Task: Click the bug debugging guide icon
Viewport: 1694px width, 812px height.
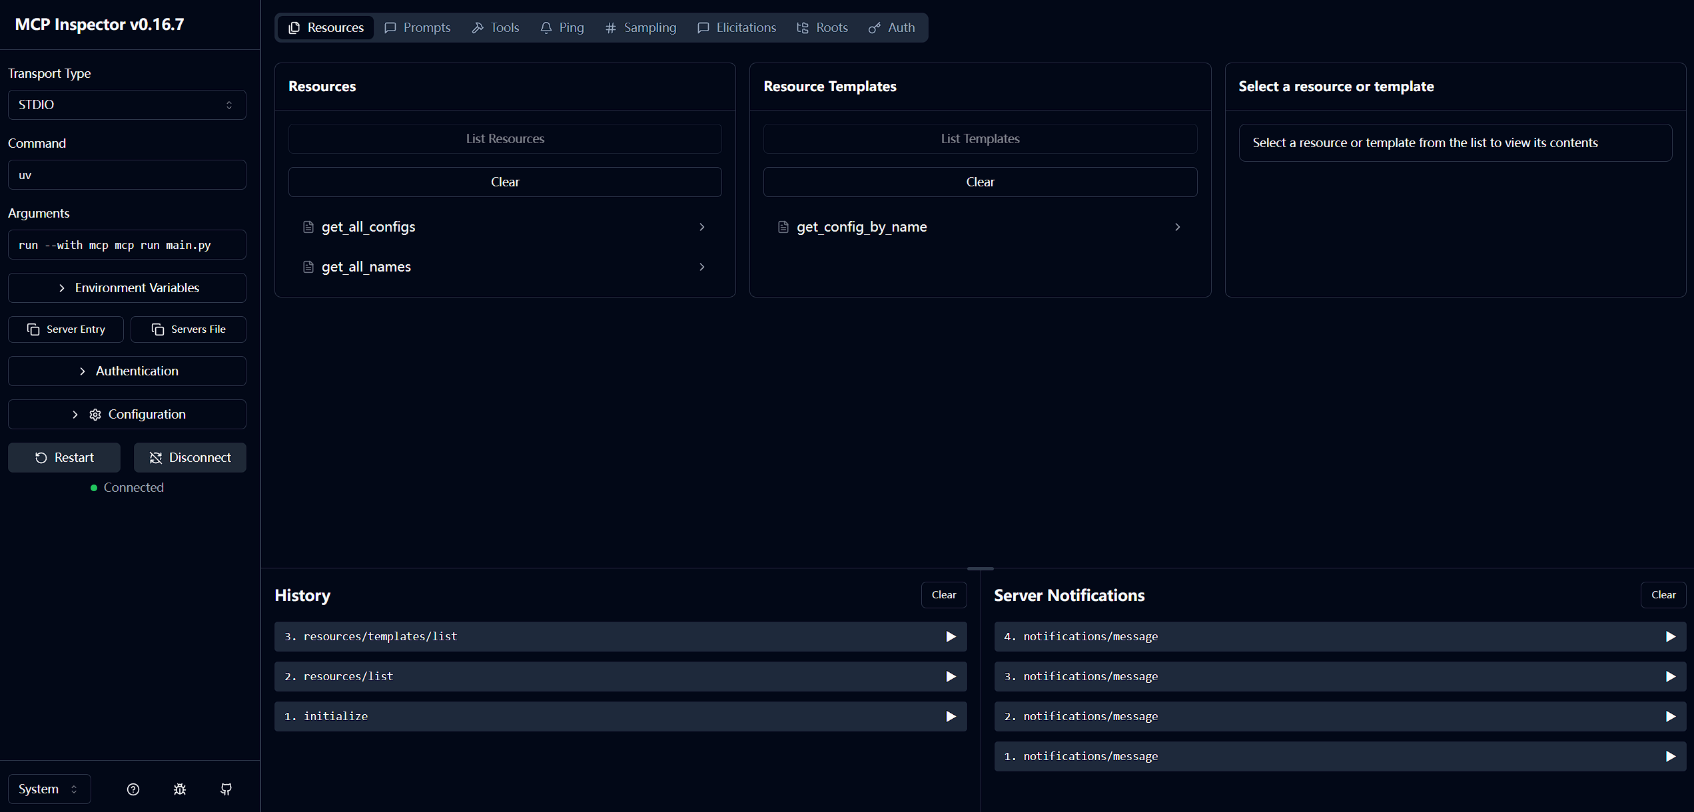Action: click(180, 789)
